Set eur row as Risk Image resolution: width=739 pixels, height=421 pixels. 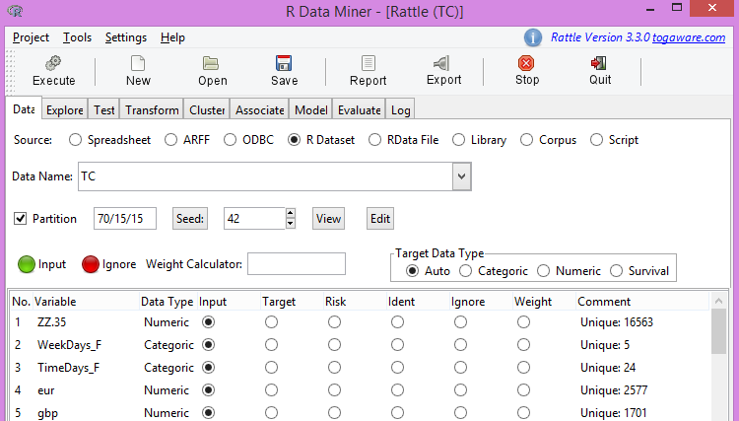coord(335,389)
